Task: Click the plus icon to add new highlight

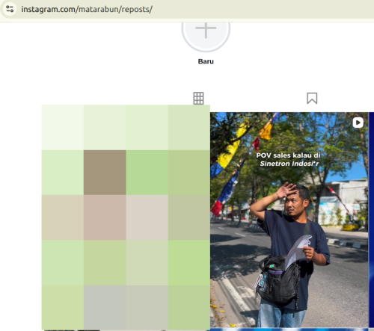Action: pos(206,29)
